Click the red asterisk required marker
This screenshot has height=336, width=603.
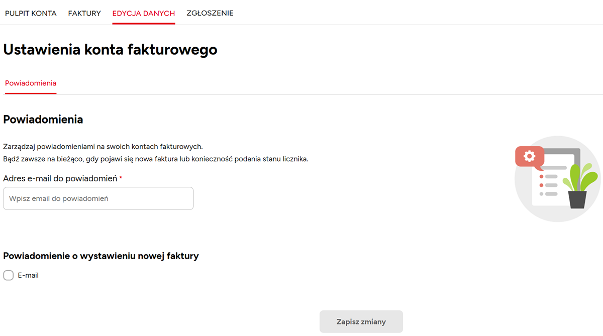tap(121, 179)
